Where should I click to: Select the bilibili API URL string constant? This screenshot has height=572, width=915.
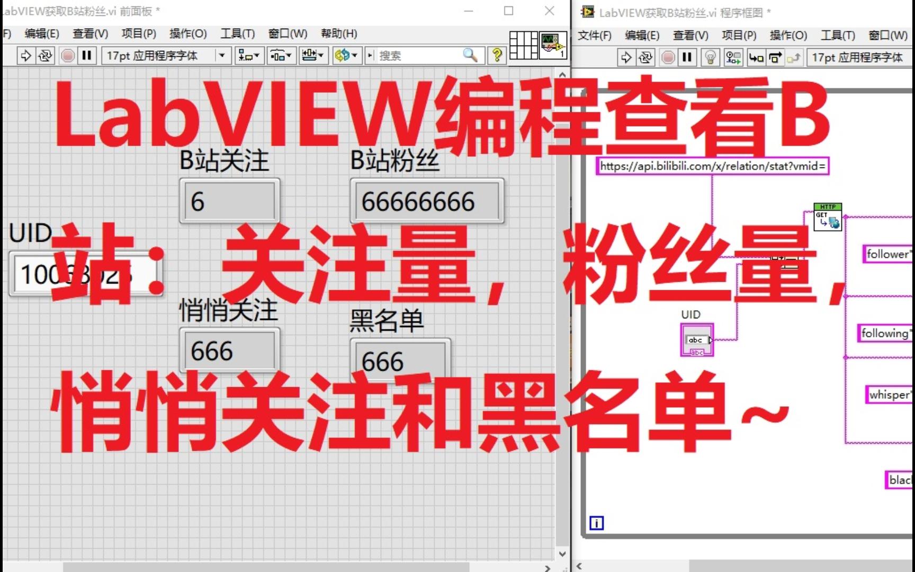[712, 166]
